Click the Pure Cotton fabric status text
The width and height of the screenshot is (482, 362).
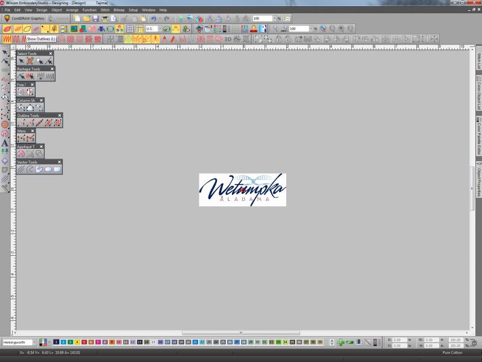452,352
